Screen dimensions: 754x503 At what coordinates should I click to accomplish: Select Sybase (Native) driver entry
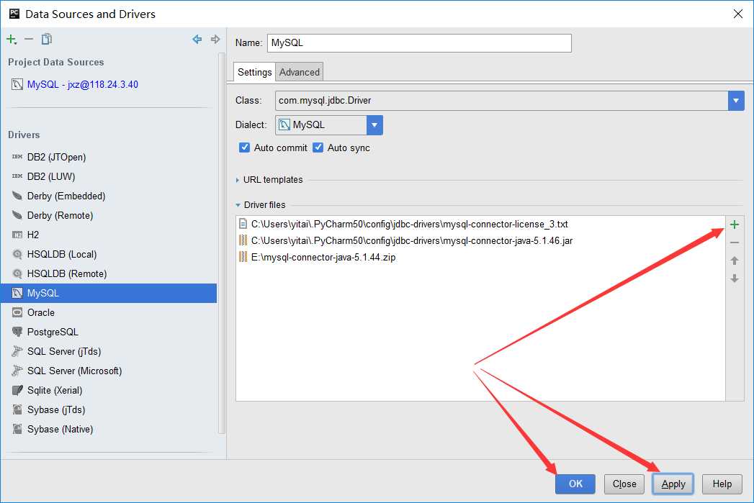(x=109, y=429)
